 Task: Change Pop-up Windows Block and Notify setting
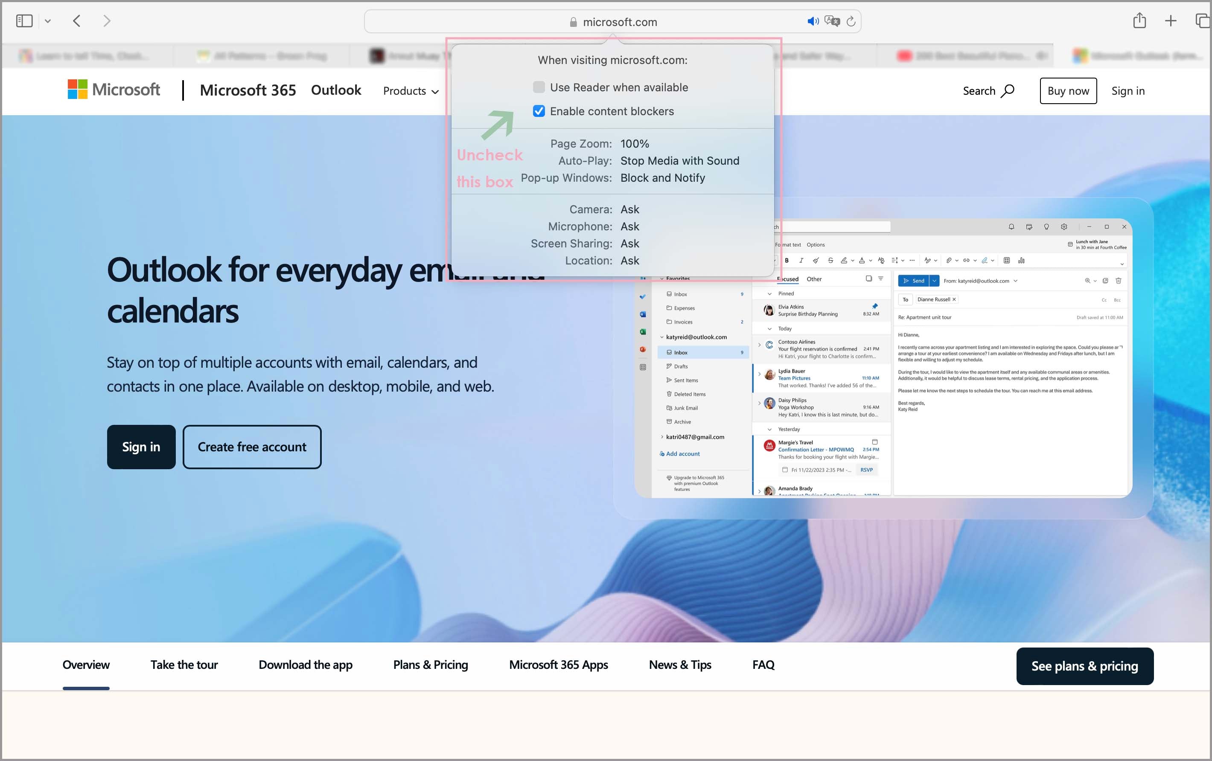pos(662,178)
